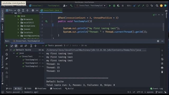Collapse all test results in Run panel
The image size is (169, 95).
35,46
